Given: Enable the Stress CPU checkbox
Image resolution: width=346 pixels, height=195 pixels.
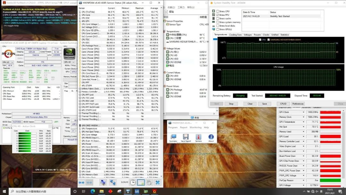Looking at the screenshot, I should pos(218,11).
